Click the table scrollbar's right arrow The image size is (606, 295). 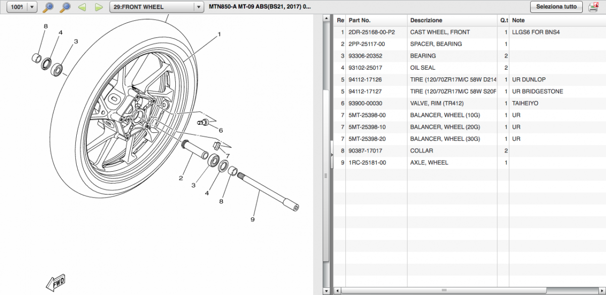tap(602, 291)
